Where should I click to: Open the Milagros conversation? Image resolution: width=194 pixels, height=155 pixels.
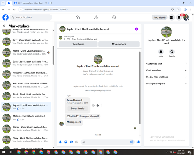26,74
